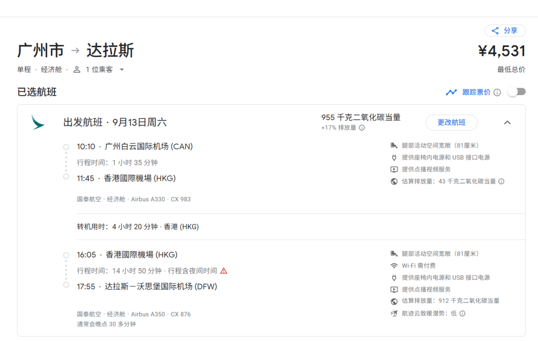Click the 10:10 广州白云国际机场 (CAN) departure line

click(135, 147)
